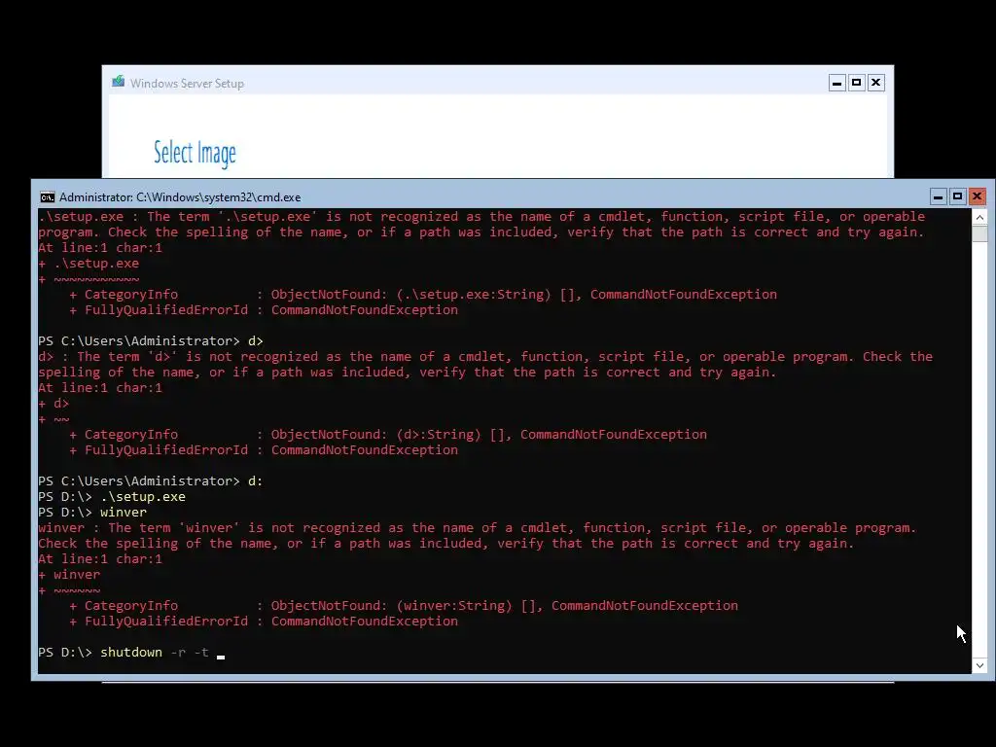
Task: Click the 'PS D:\> winver' line
Action: pyautogui.click(x=92, y=512)
